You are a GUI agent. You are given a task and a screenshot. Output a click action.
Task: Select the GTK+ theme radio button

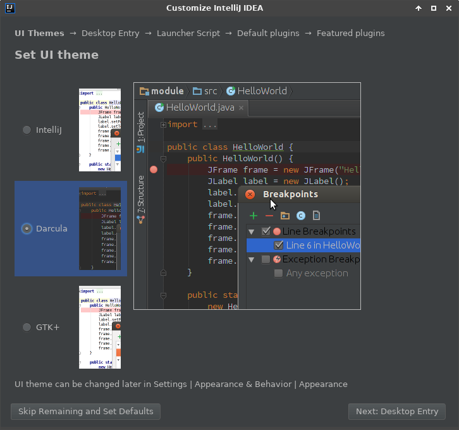click(x=27, y=327)
